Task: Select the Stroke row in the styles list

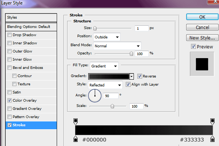Action: click(x=31, y=125)
